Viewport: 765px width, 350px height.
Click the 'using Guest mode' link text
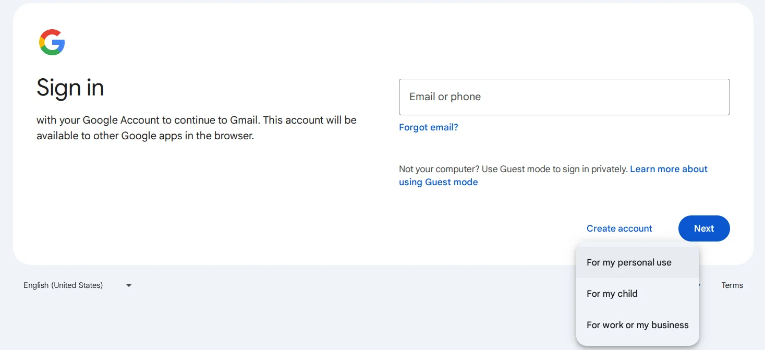coord(438,182)
